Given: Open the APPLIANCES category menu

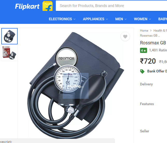Looking at the screenshot, I should pyautogui.click(x=94, y=19).
